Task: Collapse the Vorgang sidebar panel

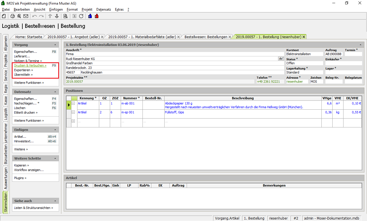Action: (55, 45)
